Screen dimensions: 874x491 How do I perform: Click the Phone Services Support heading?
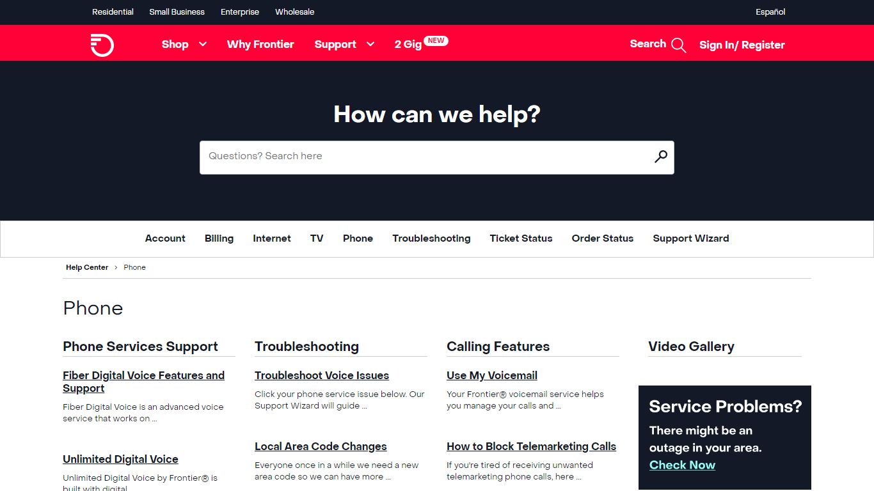140,347
